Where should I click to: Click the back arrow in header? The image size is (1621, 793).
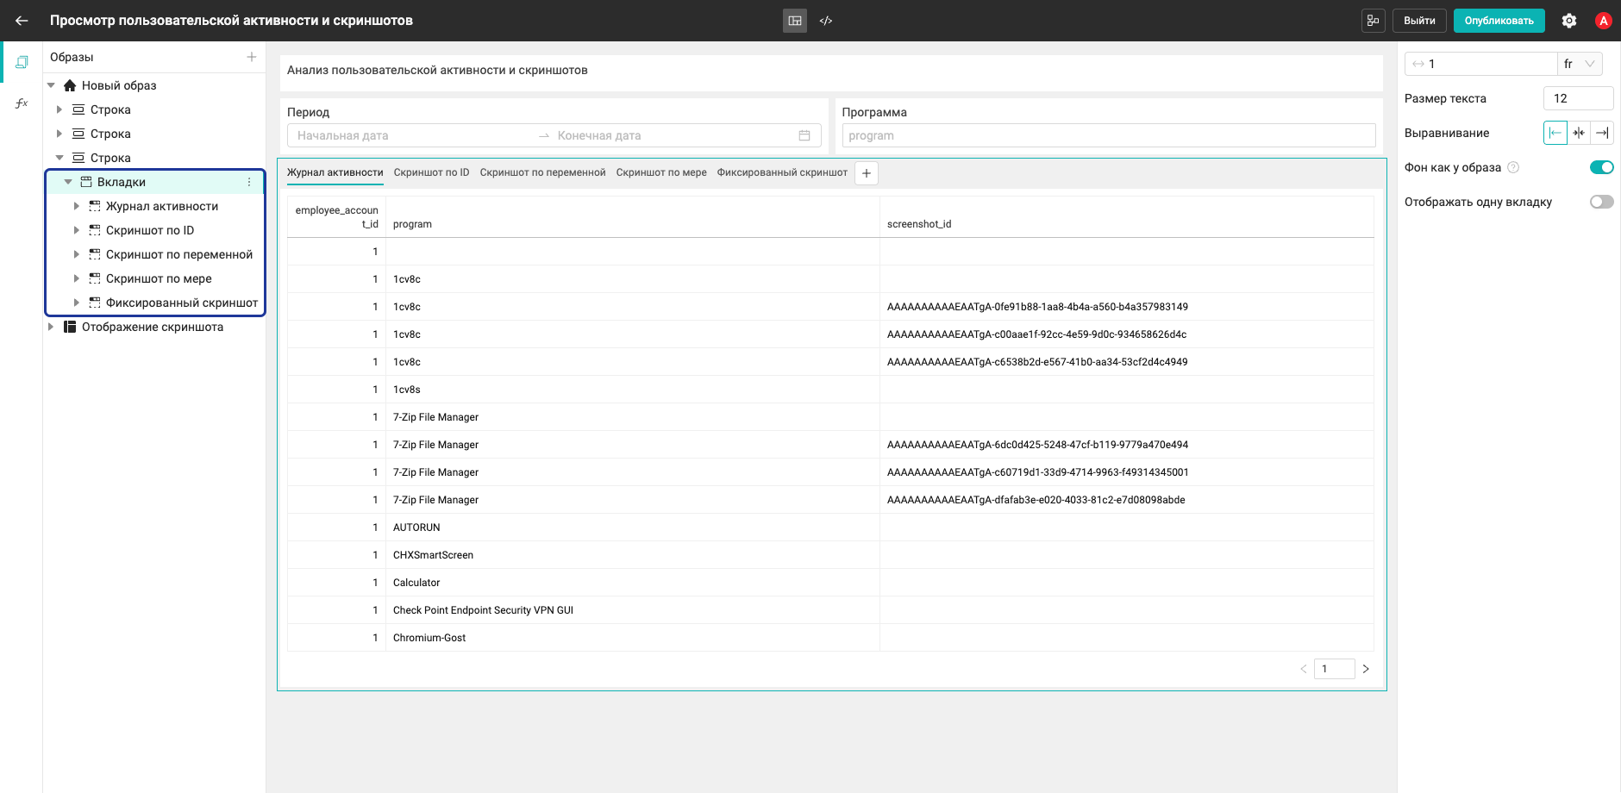click(x=22, y=21)
